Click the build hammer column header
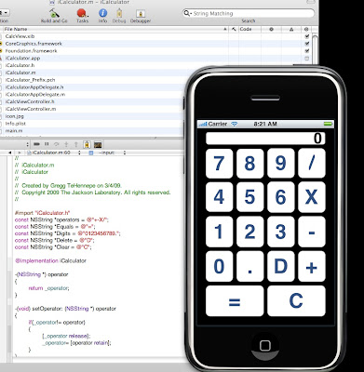This screenshot has height=372, width=364. [234, 29]
